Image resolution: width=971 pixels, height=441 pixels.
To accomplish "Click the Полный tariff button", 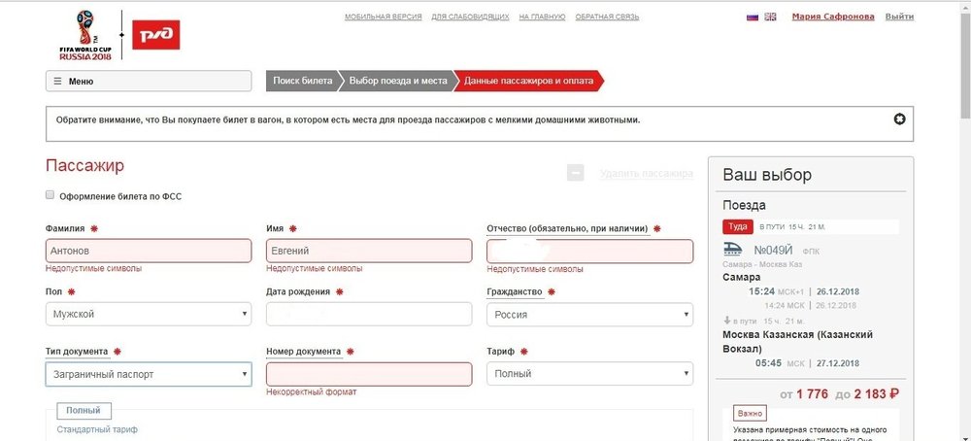I will coord(84,411).
